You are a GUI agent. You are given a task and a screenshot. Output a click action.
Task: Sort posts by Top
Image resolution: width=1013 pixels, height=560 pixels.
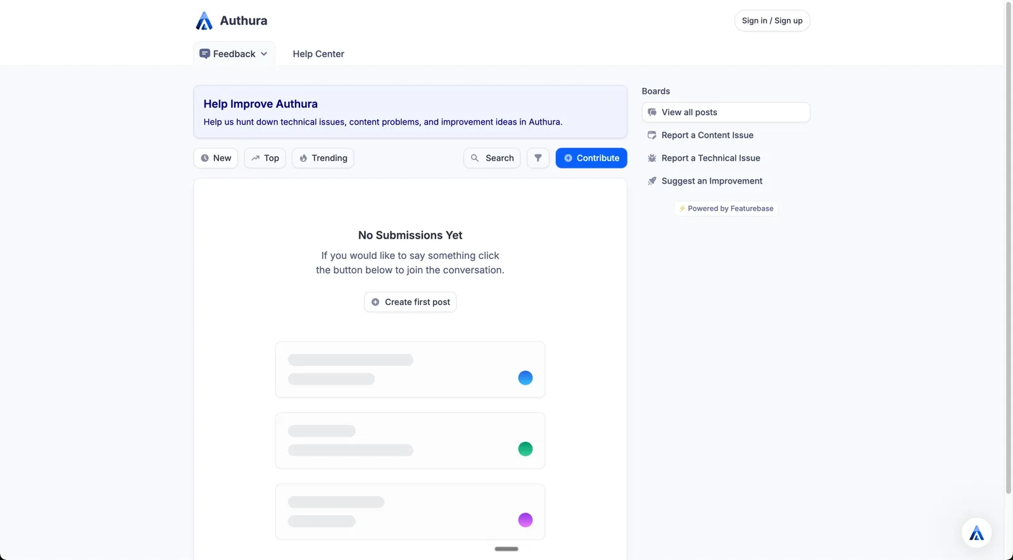(265, 158)
